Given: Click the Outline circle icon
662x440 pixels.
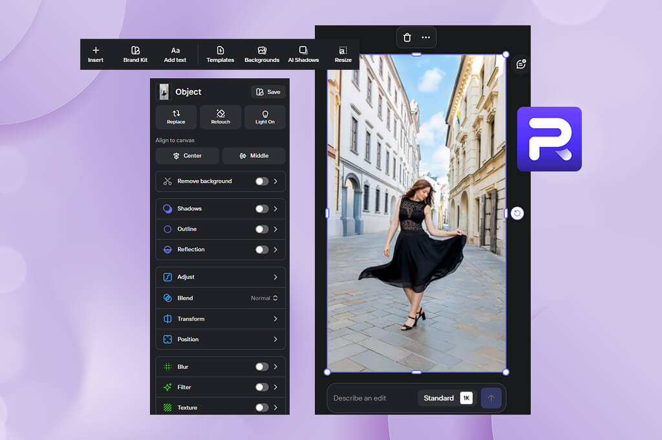Looking at the screenshot, I should pyautogui.click(x=167, y=229).
